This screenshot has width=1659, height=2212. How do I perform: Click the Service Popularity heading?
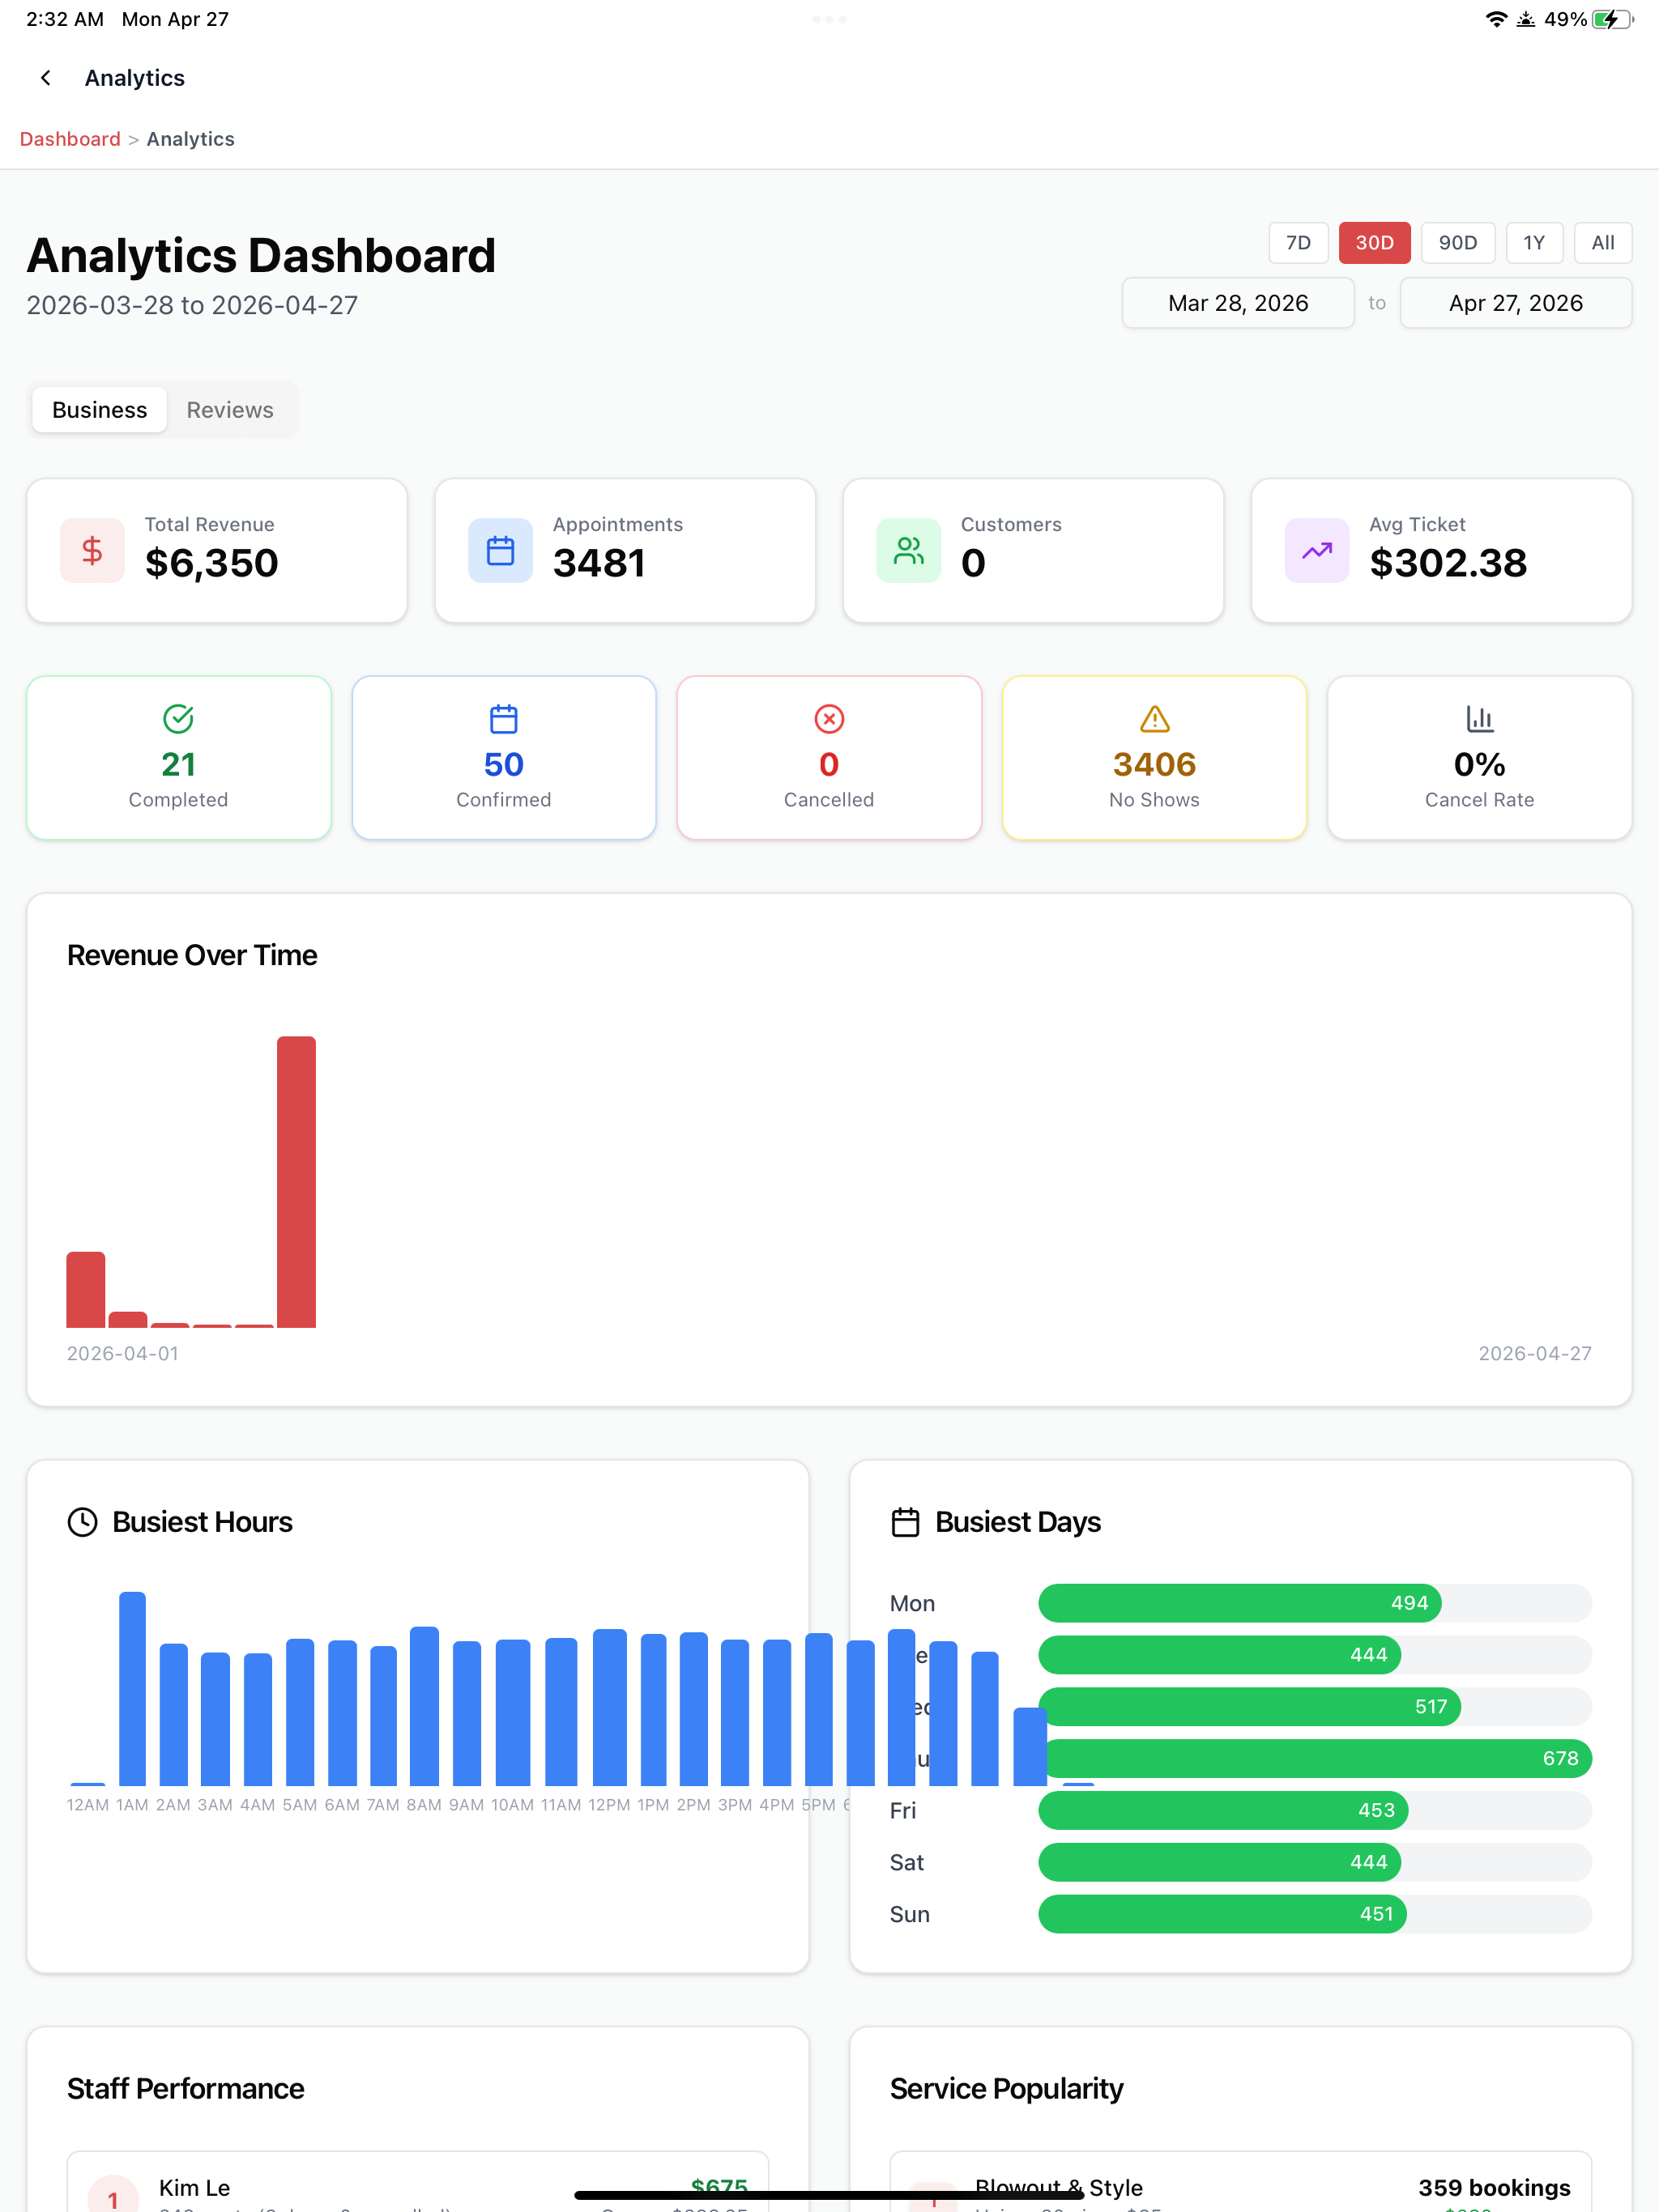[x=1005, y=2089]
